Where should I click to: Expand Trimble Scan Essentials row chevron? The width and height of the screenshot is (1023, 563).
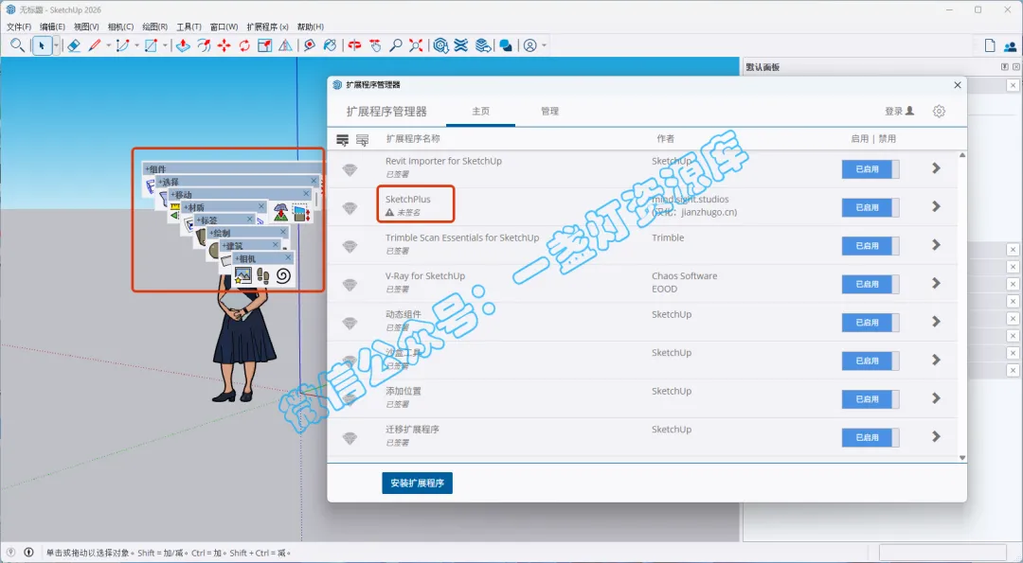pos(936,245)
